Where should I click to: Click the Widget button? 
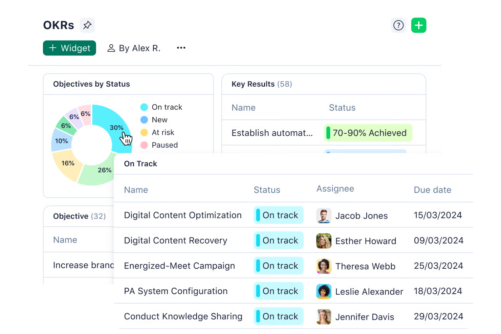[x=69, y=48]
